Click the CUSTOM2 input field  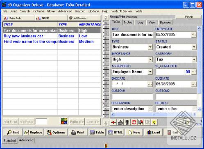[176, 96]
